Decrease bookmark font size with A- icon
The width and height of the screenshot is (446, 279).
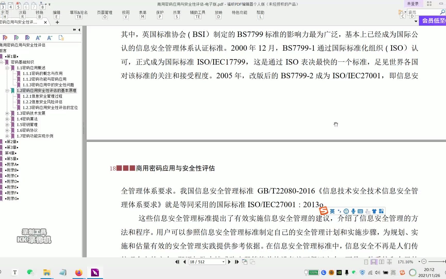pos(50,38)
